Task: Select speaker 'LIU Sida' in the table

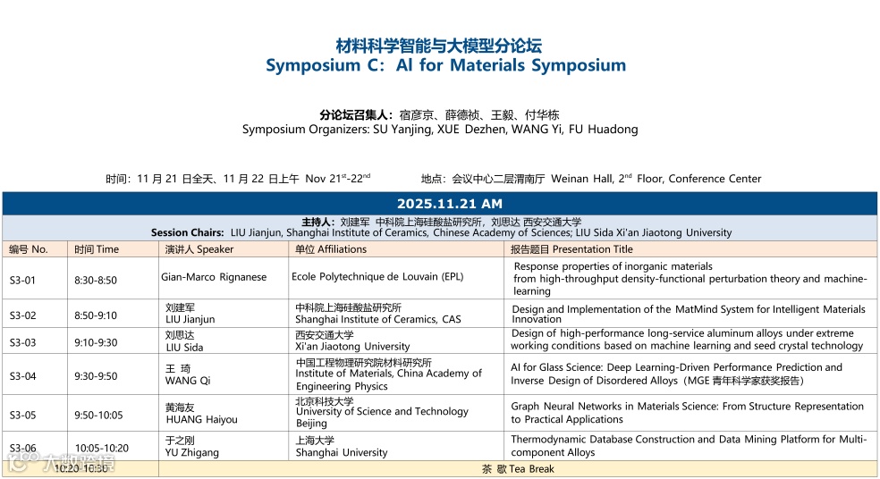Action: (x=184, y=348)
